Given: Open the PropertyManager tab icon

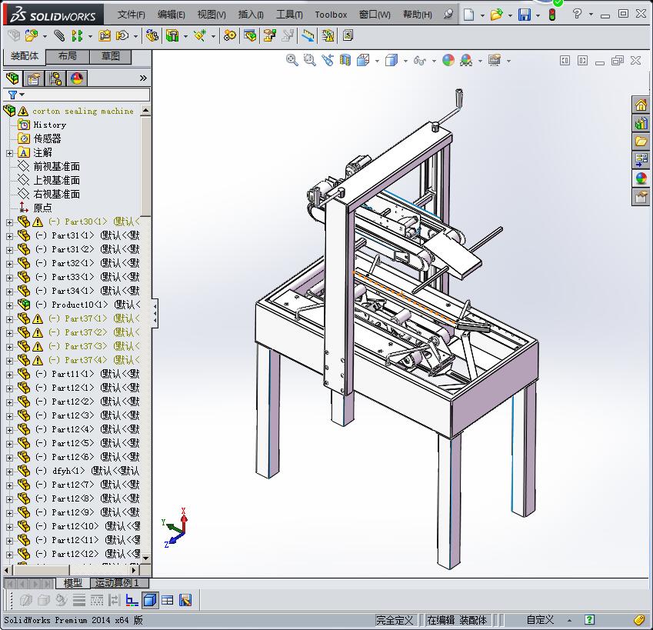Looking at the screenshot, I should [34, 78].
